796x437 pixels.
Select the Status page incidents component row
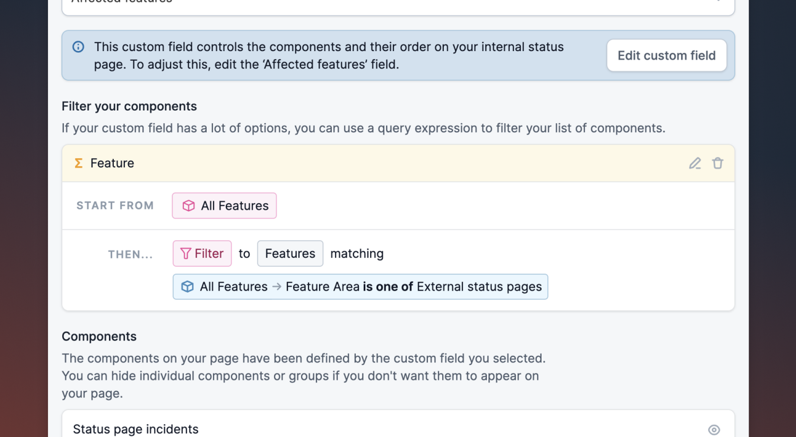tap(136, 429)
